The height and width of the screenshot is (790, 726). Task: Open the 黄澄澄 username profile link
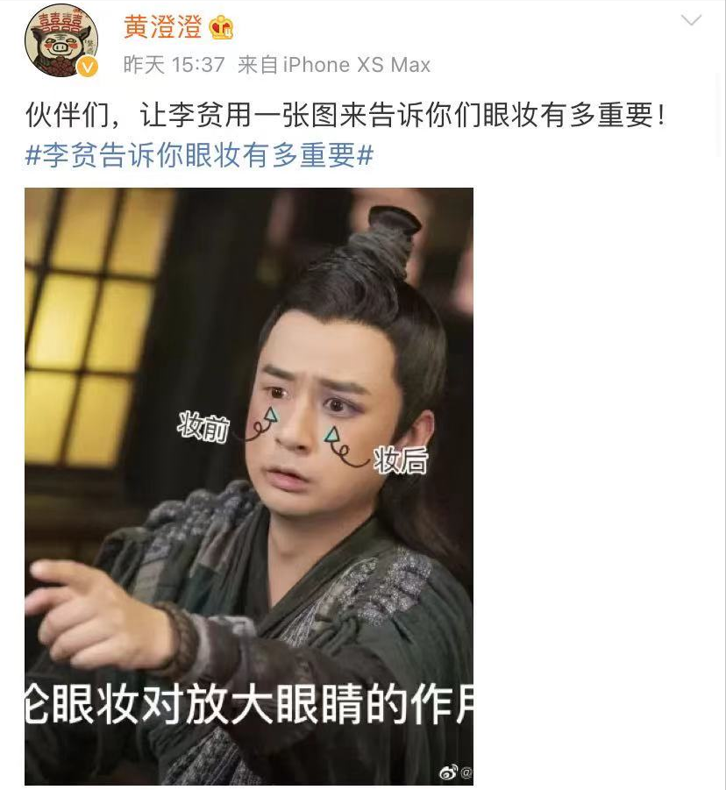(x=163, y=27)
